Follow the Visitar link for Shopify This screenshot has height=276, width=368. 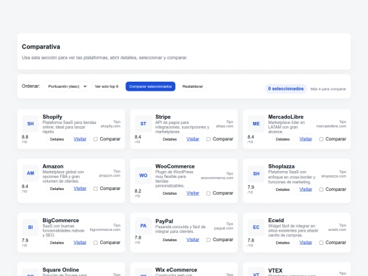tap(80, 139)
